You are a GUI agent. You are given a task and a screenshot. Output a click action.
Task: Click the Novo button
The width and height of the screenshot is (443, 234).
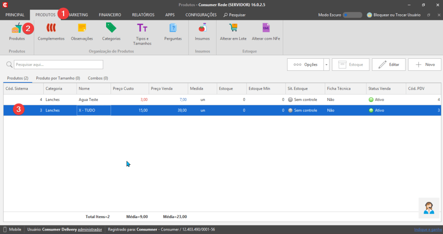point(425,64)
